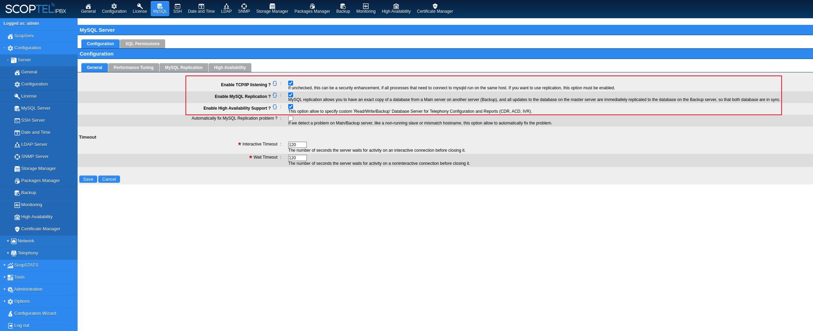Open License in the sidebar
The height and width of the screenshot is (331, 813).
(x=39, y=96)
